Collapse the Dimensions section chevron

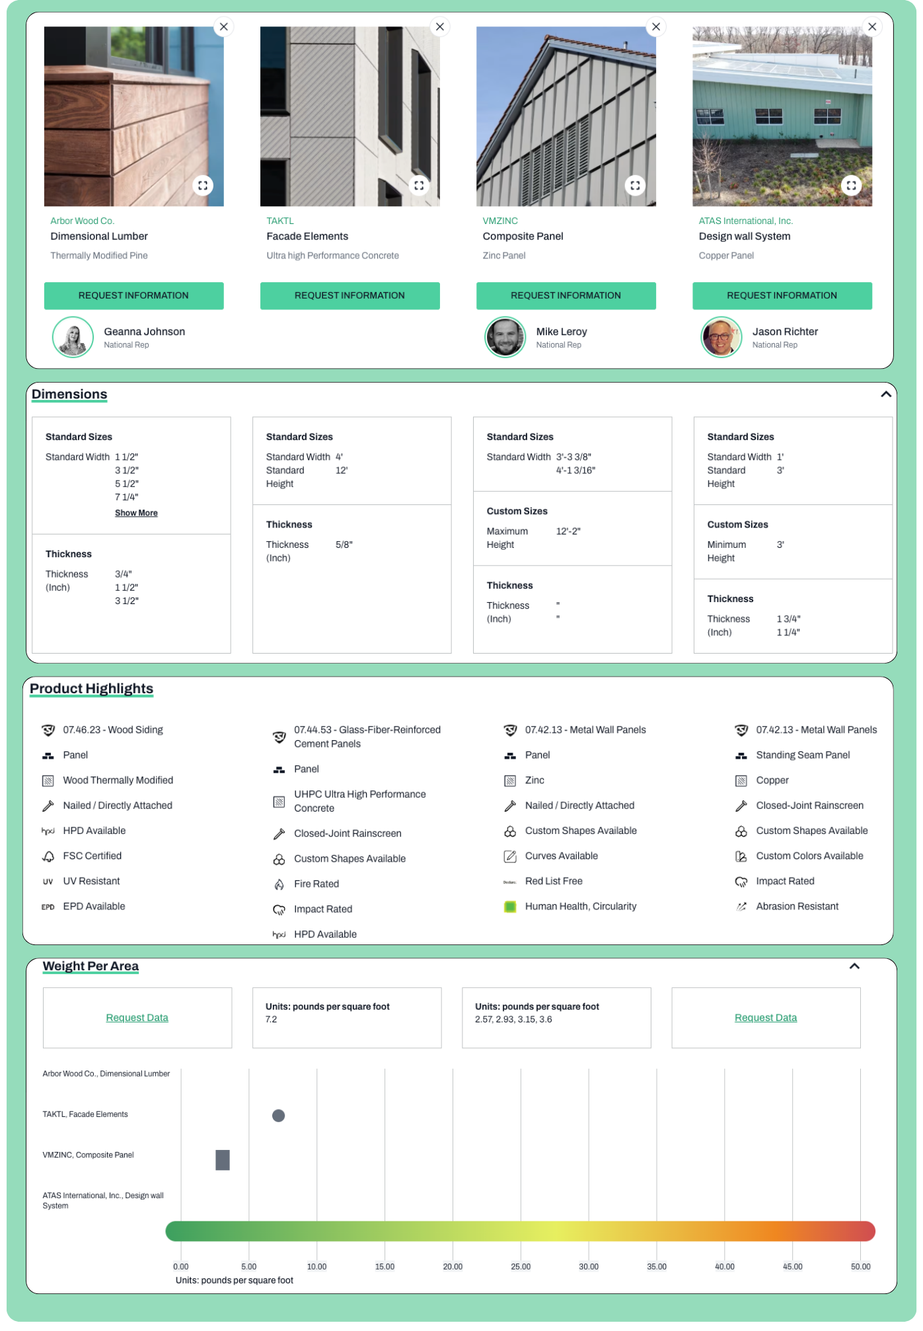pyautogui.click(x=886, y=395)
